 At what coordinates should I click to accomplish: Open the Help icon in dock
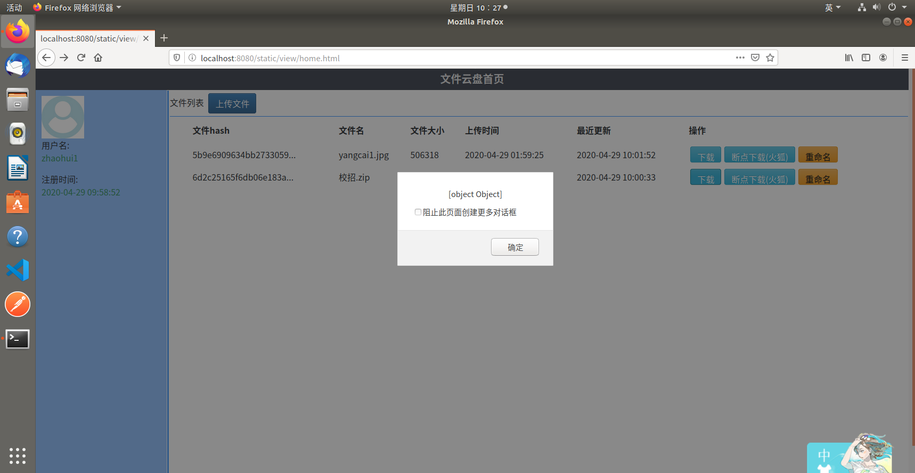(x=18, y=237)
